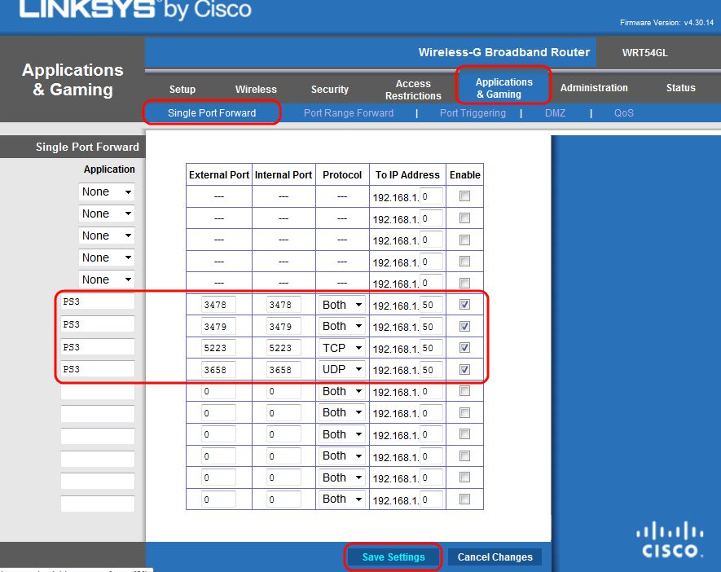This screenshot has width=721, height=572.
Task: Open fourth Application None dropdown
Action: click(107, 257)
